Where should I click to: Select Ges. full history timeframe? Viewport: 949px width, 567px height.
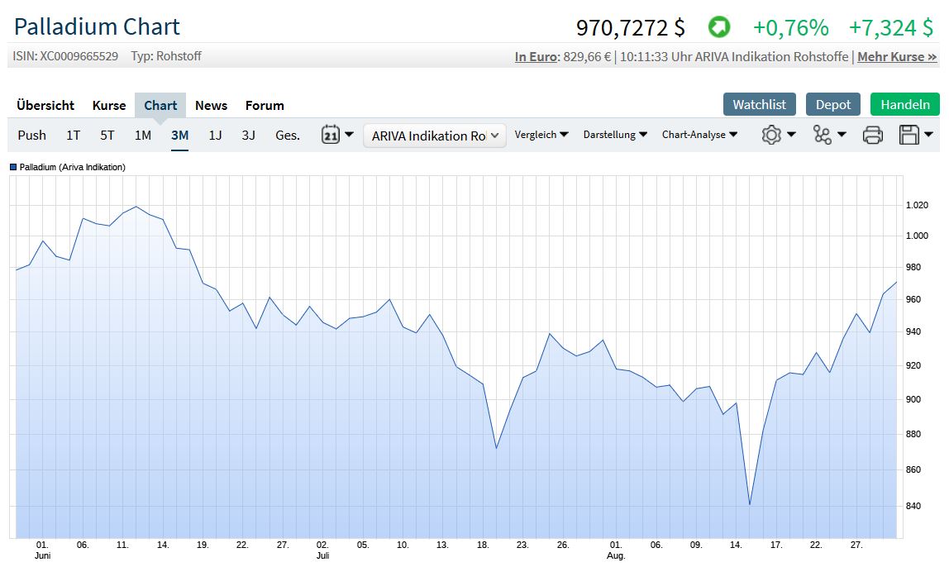[x=288, y=135]
